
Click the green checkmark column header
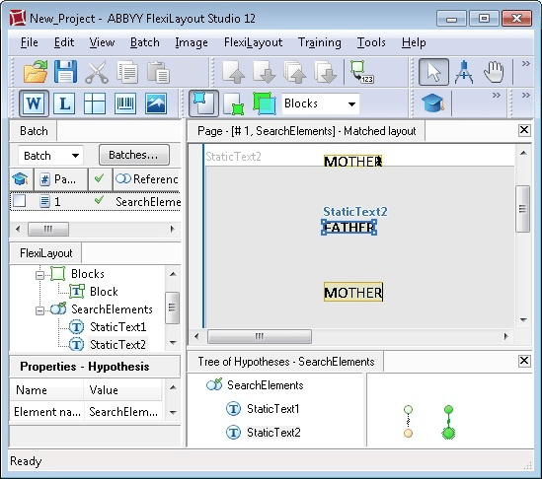[100, 179]
